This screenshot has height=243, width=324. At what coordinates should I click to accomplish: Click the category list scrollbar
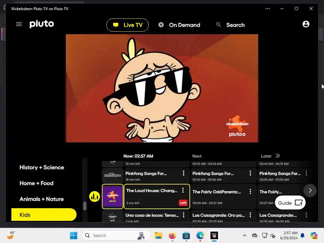click(x=85, y=206)
